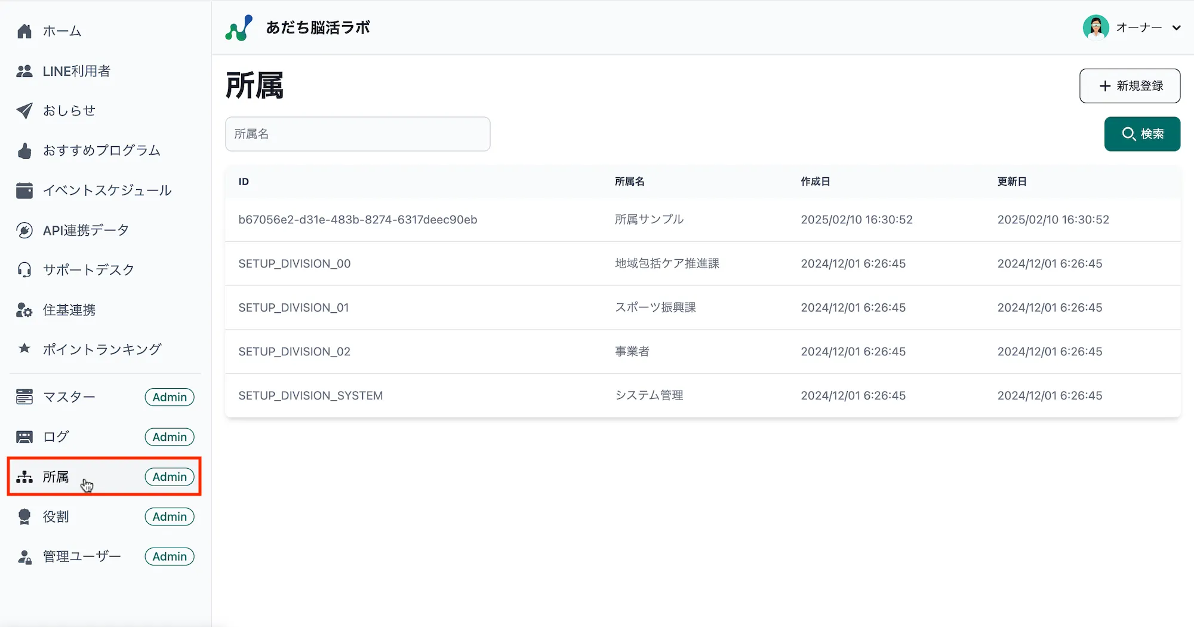
Task: Focus the 所属名 search field
Action: point(358,134)
